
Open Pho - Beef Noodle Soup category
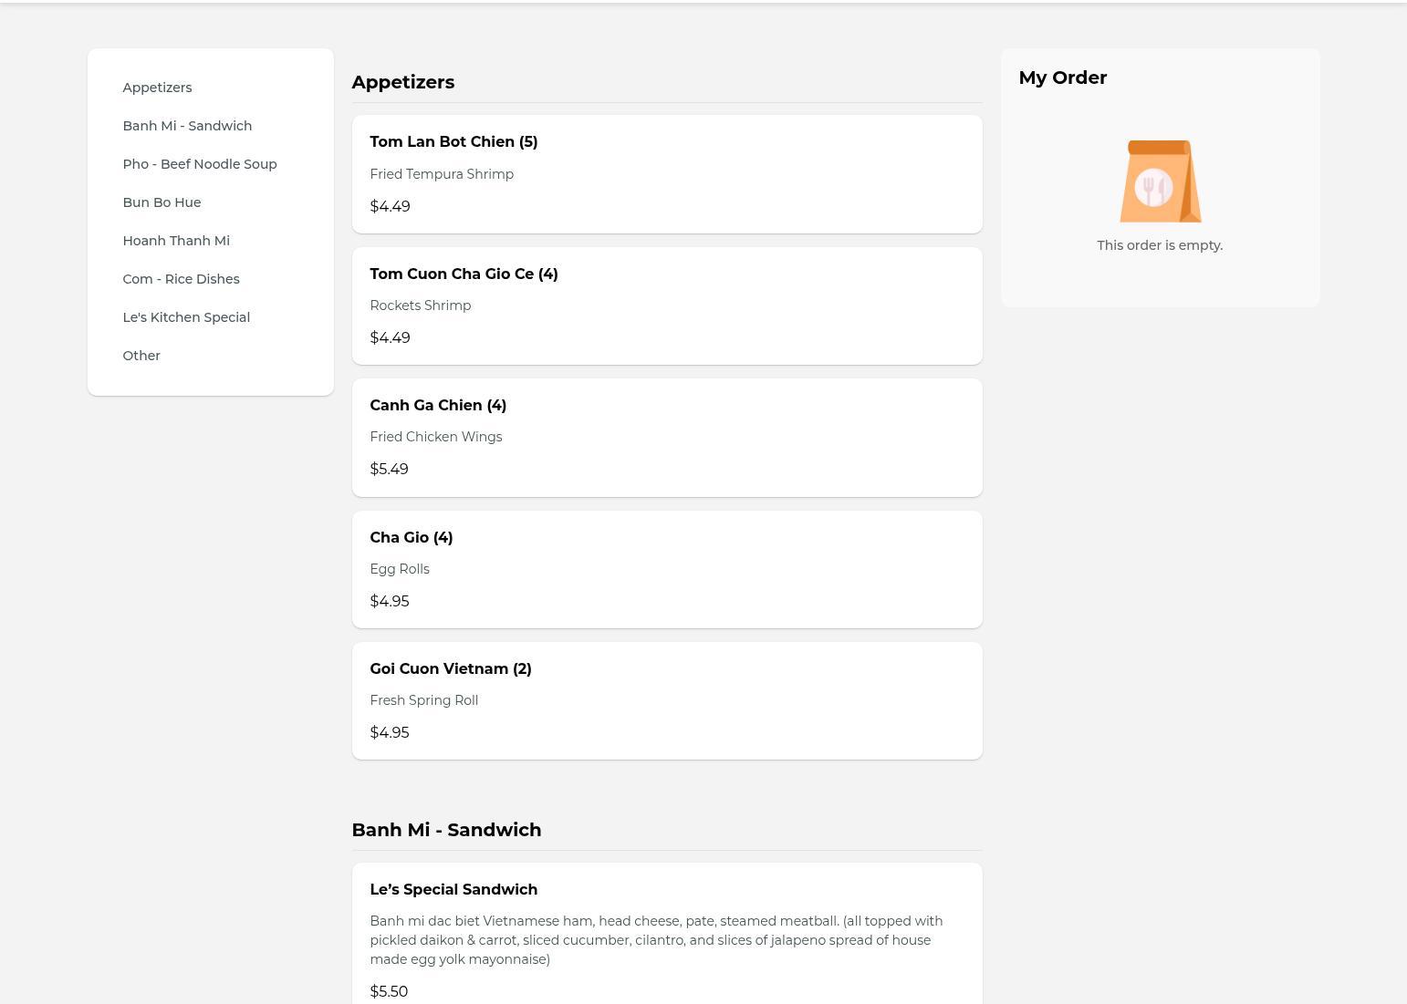pos(200,164)
